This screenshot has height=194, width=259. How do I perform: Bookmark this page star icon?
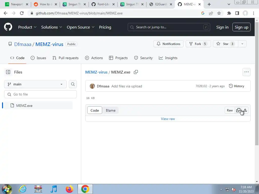(219, 13)
